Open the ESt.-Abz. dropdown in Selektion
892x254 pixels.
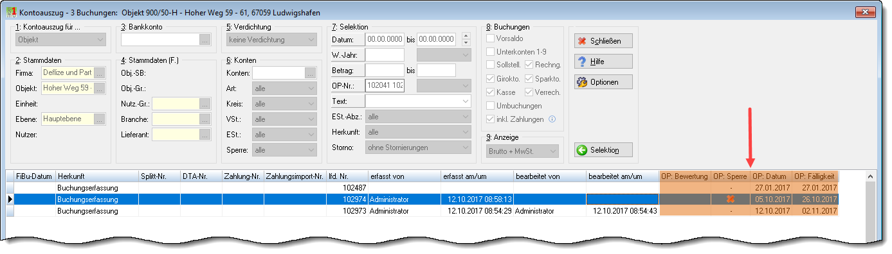tap(418, 117)
